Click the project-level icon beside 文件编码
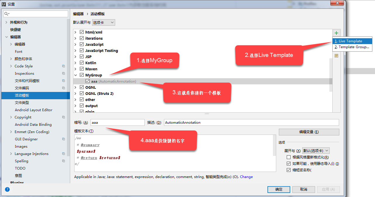The image size is (375, 197). (x=63, y=88)
